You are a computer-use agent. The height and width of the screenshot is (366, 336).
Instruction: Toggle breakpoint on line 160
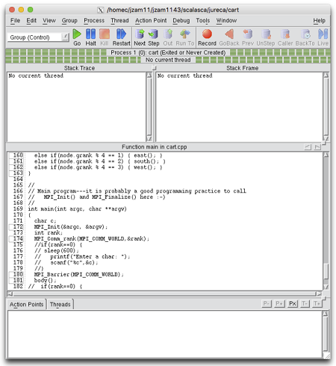click(16, 155)
